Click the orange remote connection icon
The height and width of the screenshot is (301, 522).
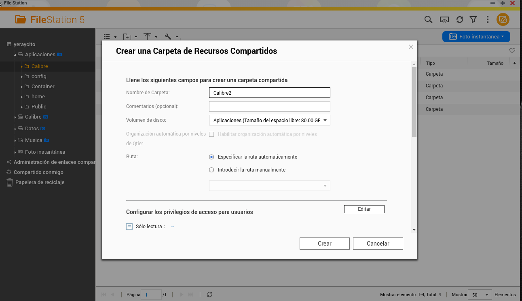(x=503, y=19)
